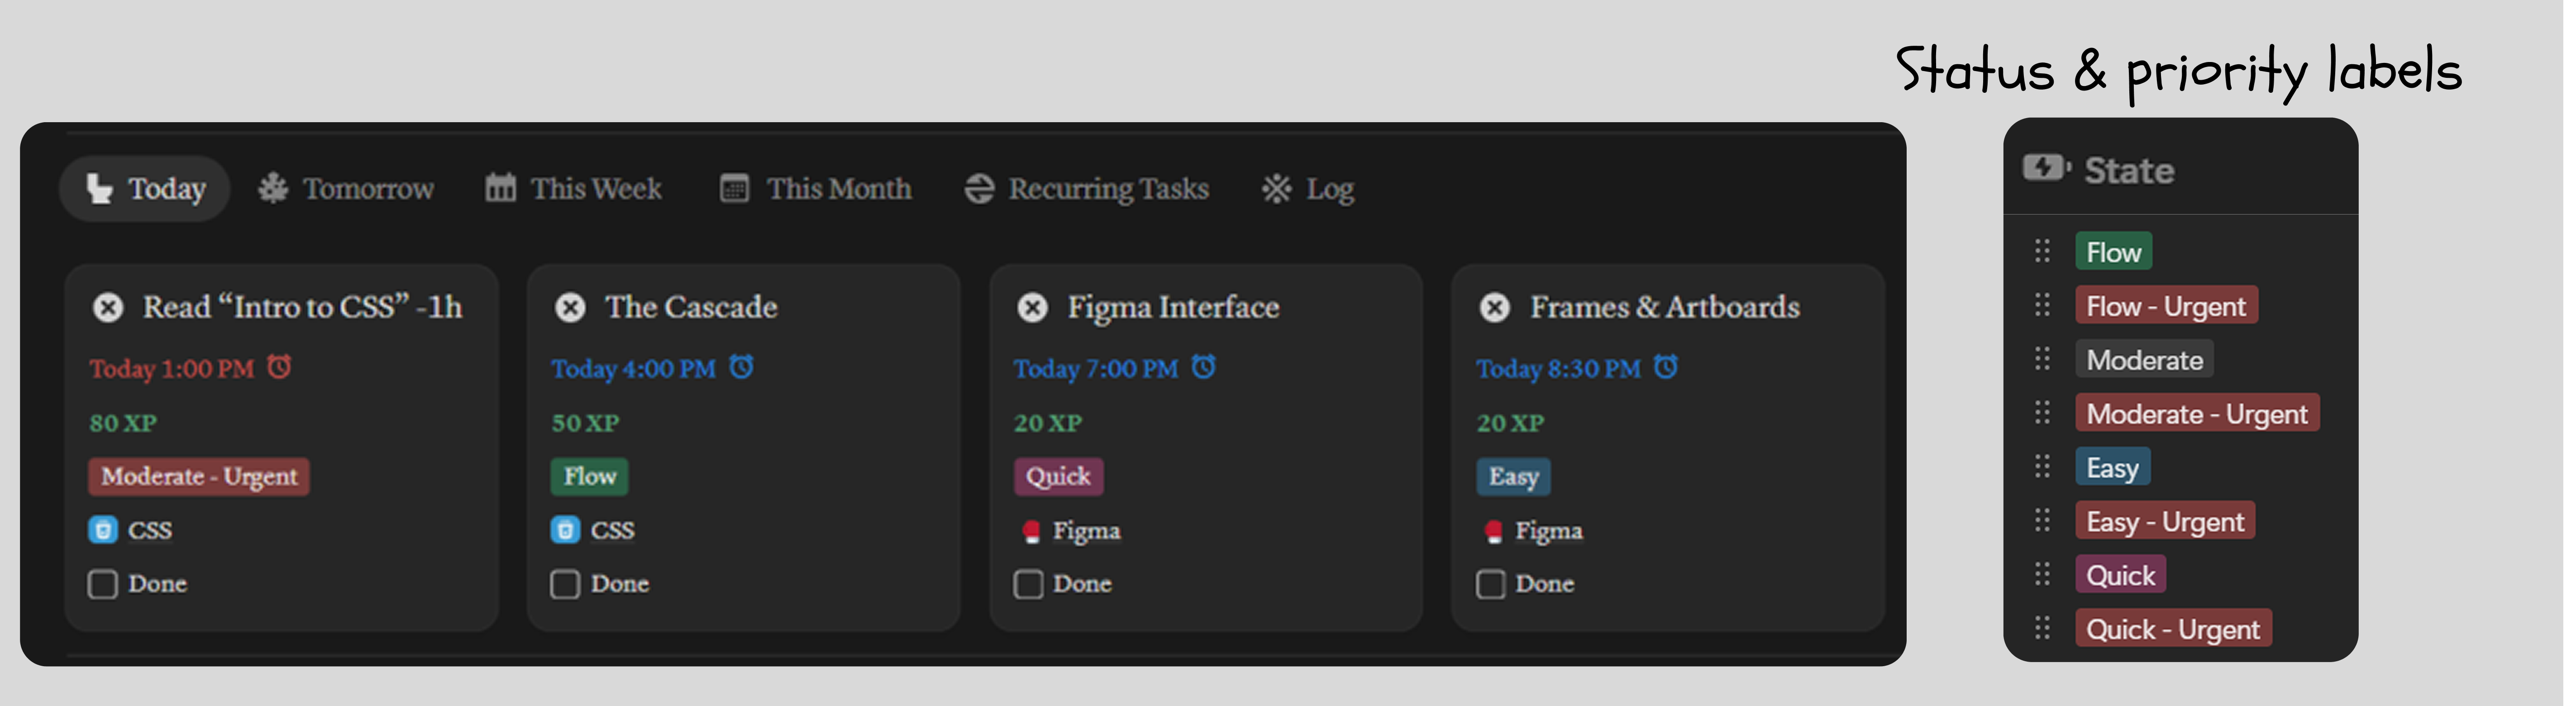Viewport: 2576px width, 706px height.
Task: Open The Cascade task title
Action: click(691, 307)
